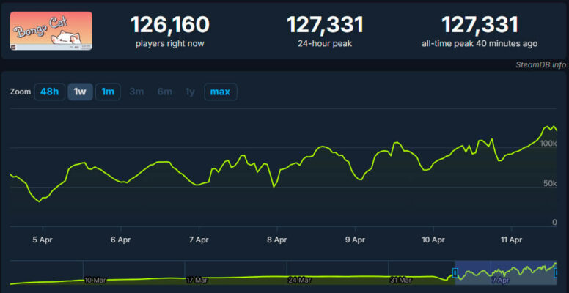Click the 100k y-axis label

click(548, 144)
